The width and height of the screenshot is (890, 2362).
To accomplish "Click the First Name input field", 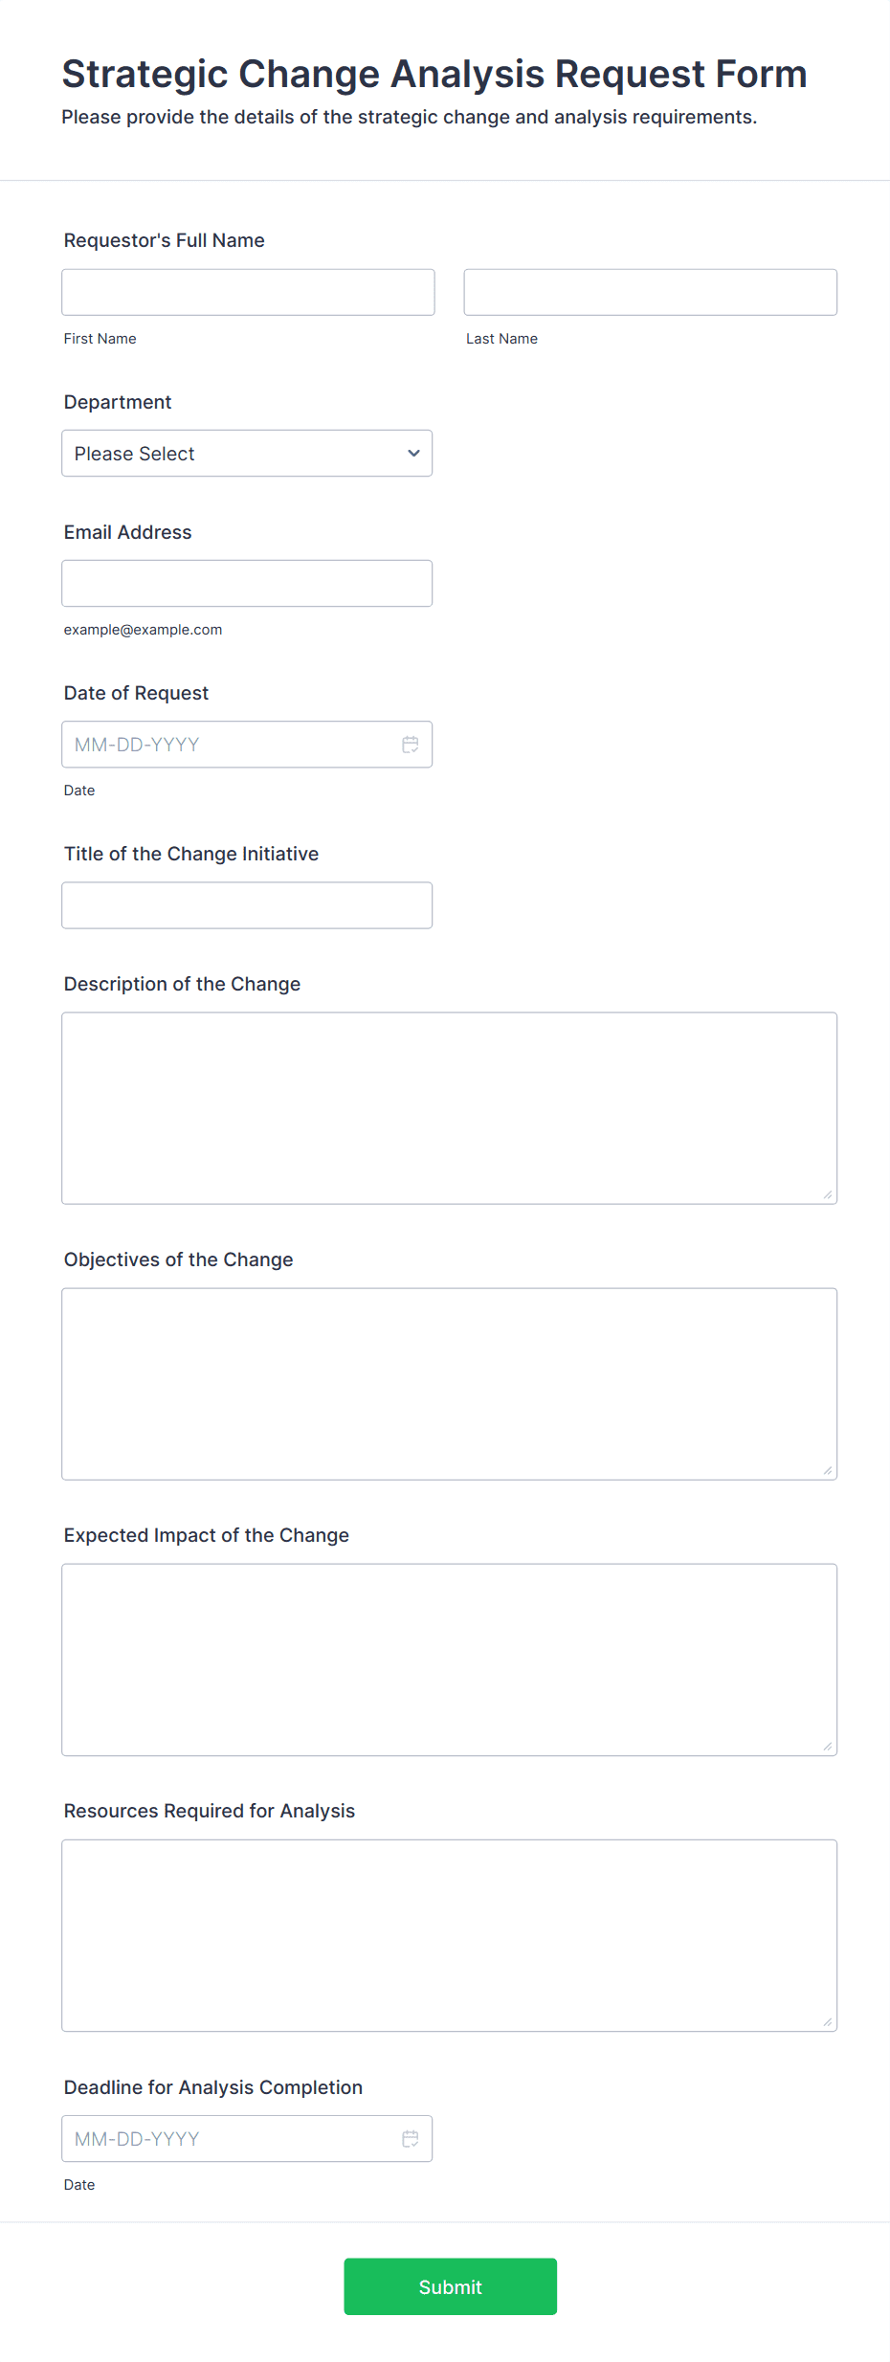I will [247, 292].
